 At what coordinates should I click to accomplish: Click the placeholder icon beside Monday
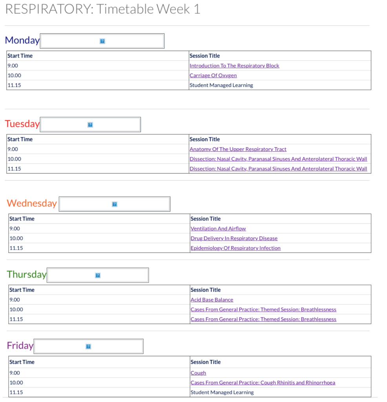(x=102, y=41)
